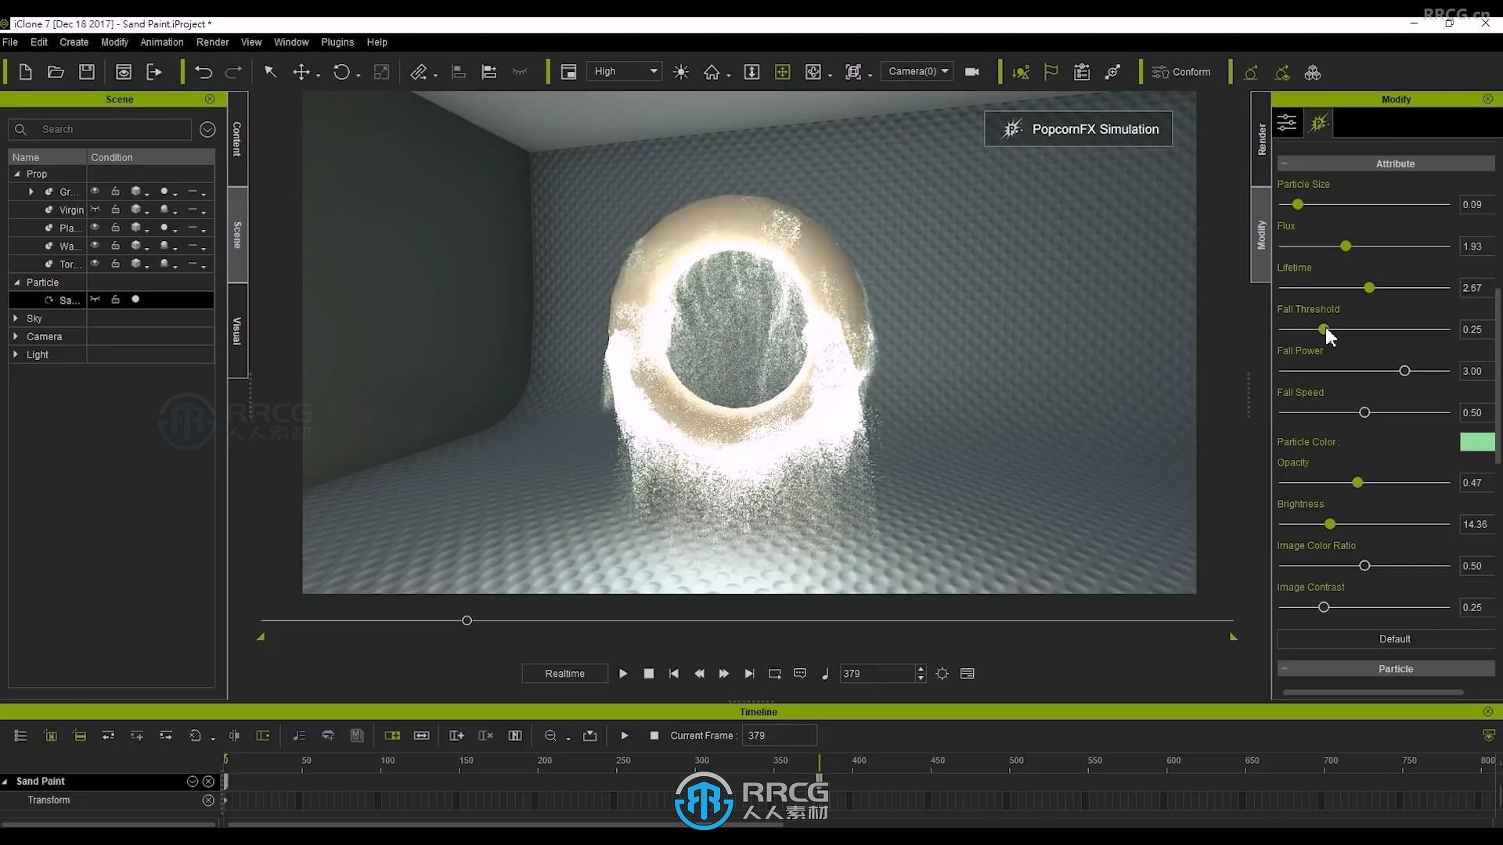Open the File menu
The height and width of the screenshot is (845, 1503).
click(10, 42)
